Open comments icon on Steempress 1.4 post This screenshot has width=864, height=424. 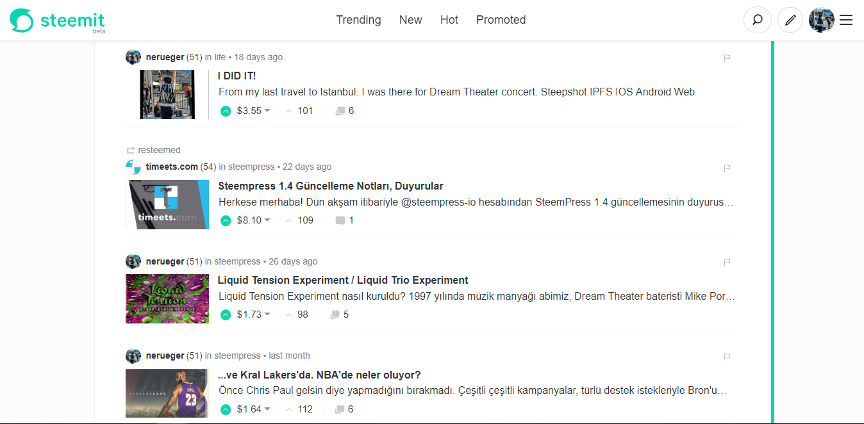click(340, 220)
